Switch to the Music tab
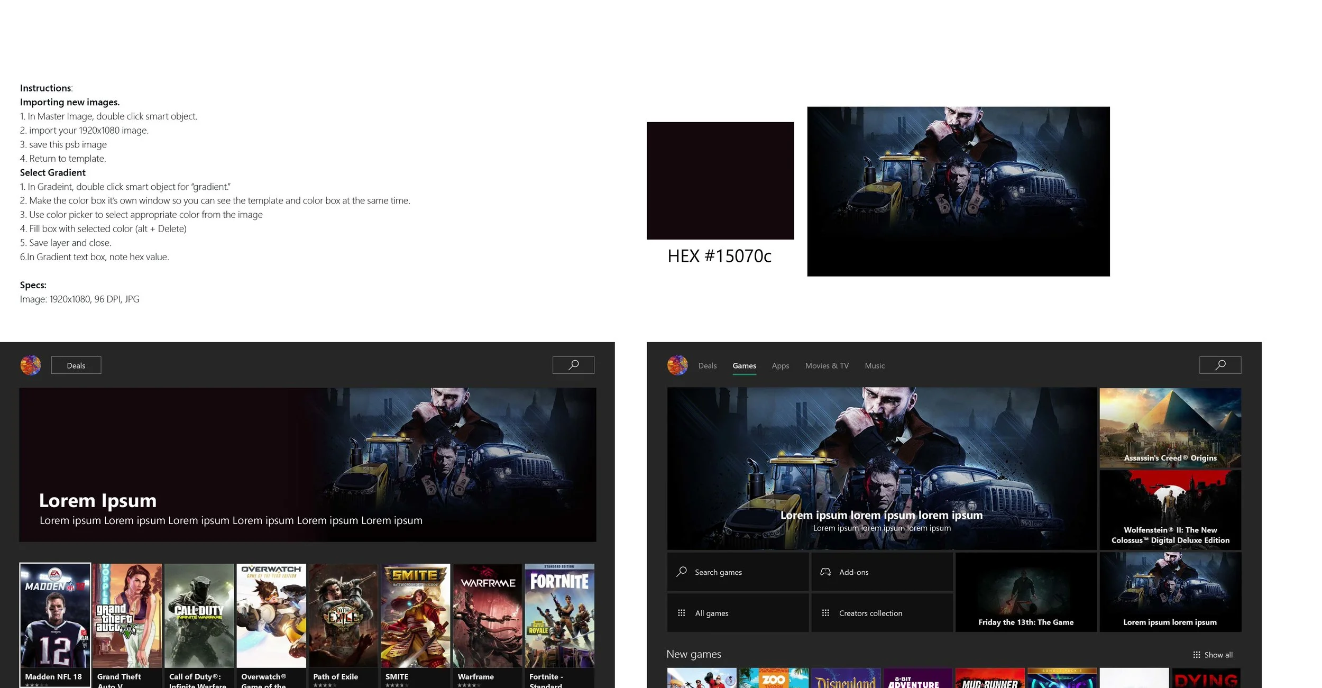 click(x=875, y=366)
